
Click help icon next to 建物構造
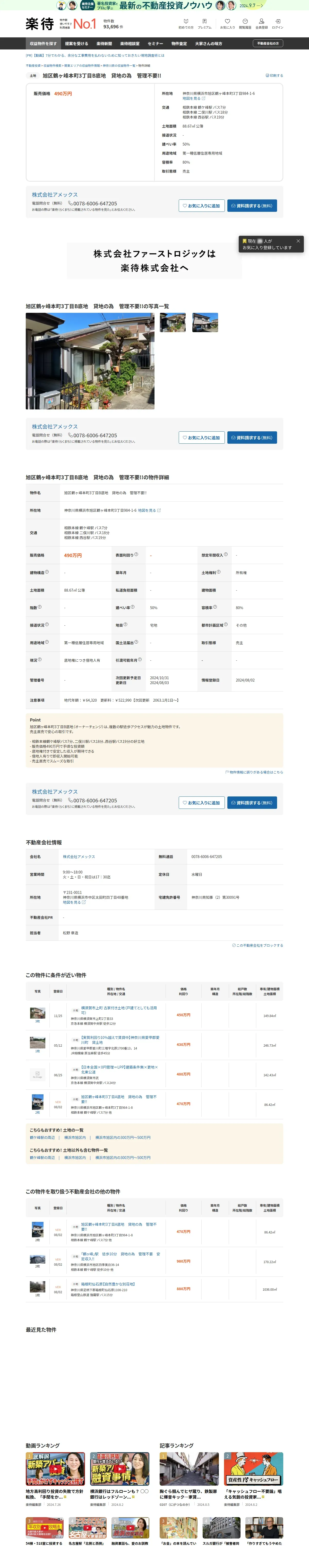[x=47, y=572]
